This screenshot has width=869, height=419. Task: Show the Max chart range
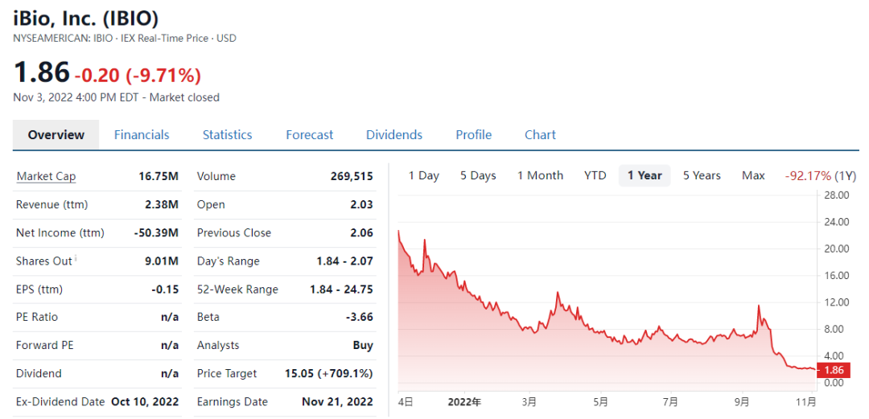pyautogui.click(x=753, y=175)
